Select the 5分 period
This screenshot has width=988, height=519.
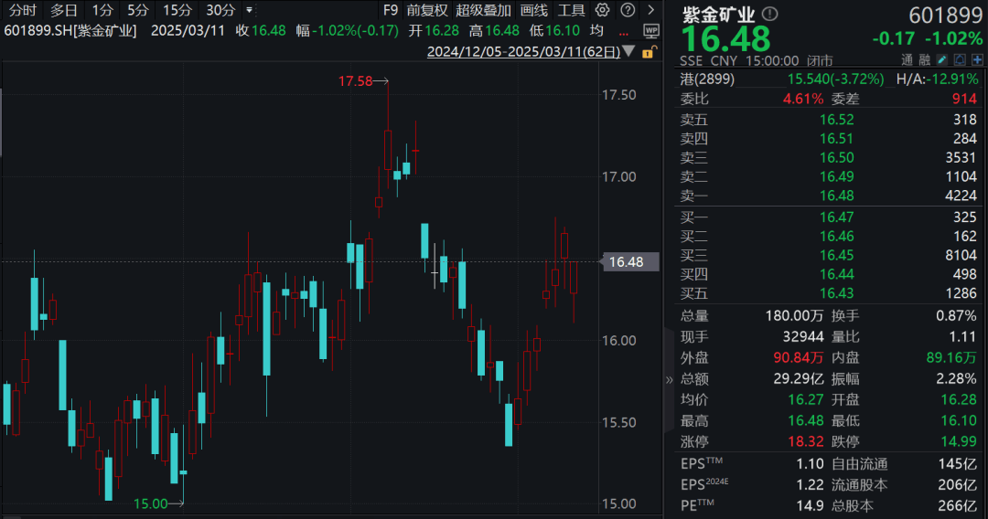(x=137, y=10)
